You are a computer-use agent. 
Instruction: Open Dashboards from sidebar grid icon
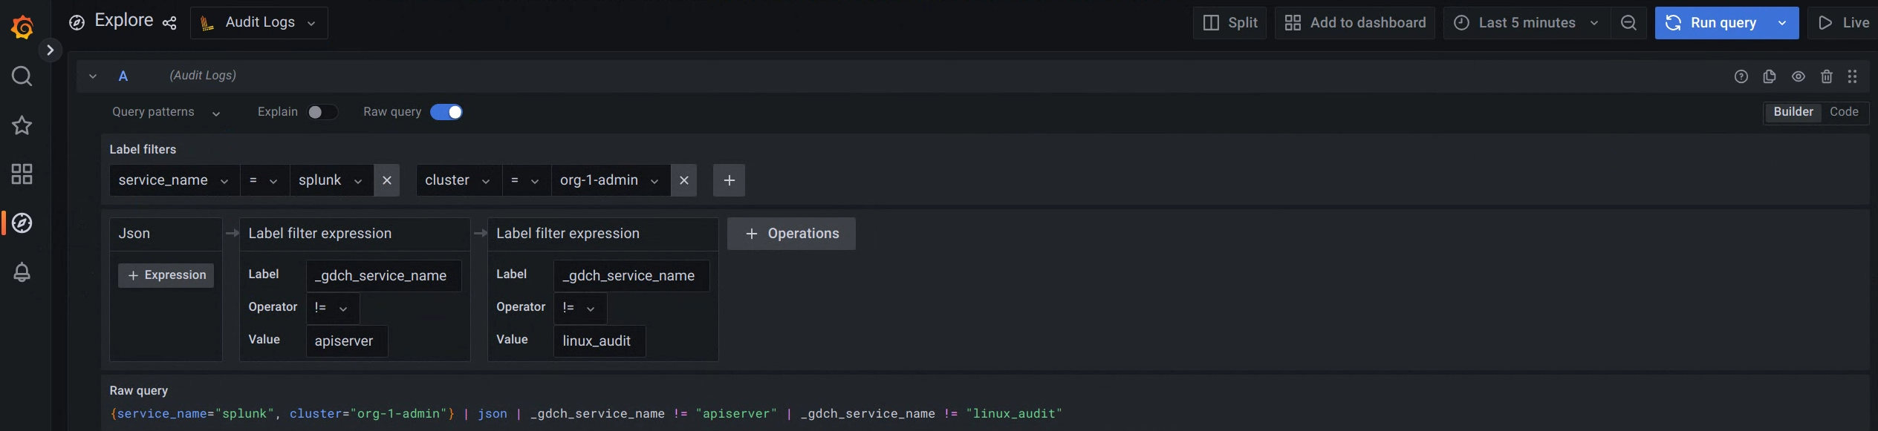[22, 174]
